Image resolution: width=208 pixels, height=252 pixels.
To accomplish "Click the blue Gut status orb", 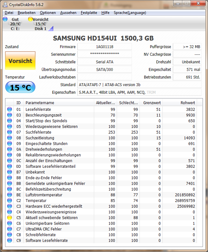I will [5, 19].
